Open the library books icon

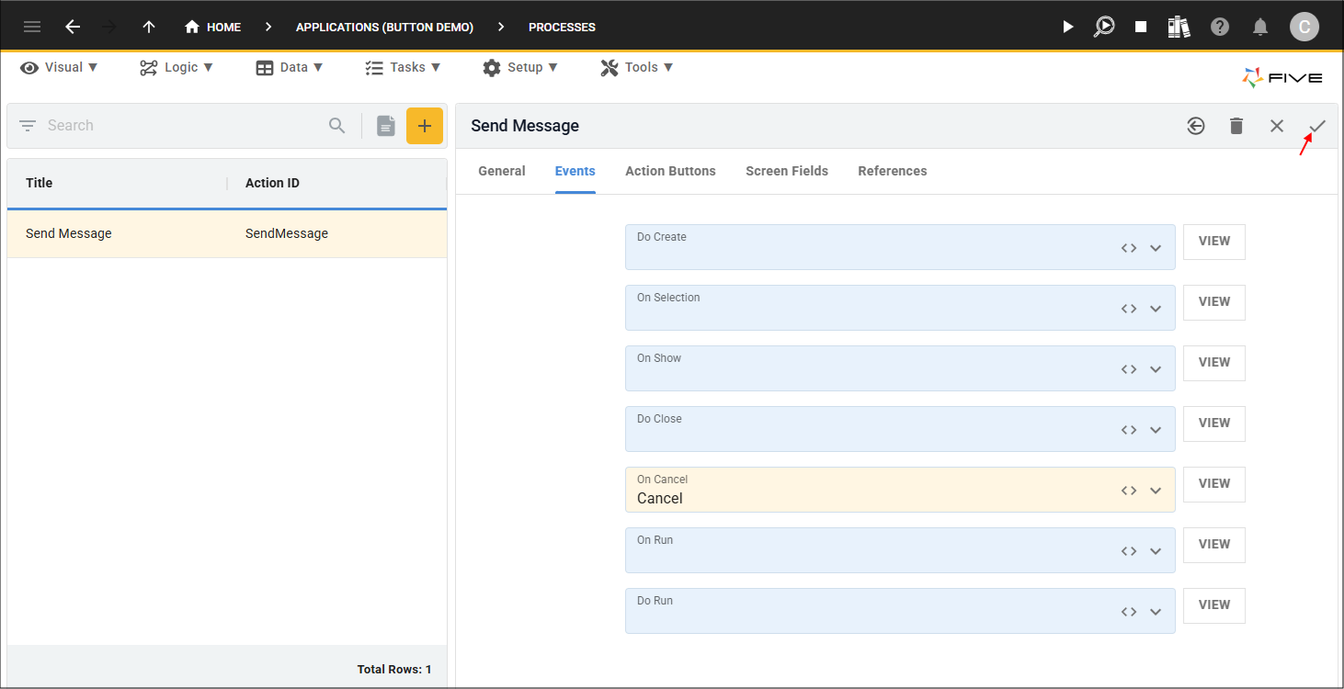point(1179,27)
